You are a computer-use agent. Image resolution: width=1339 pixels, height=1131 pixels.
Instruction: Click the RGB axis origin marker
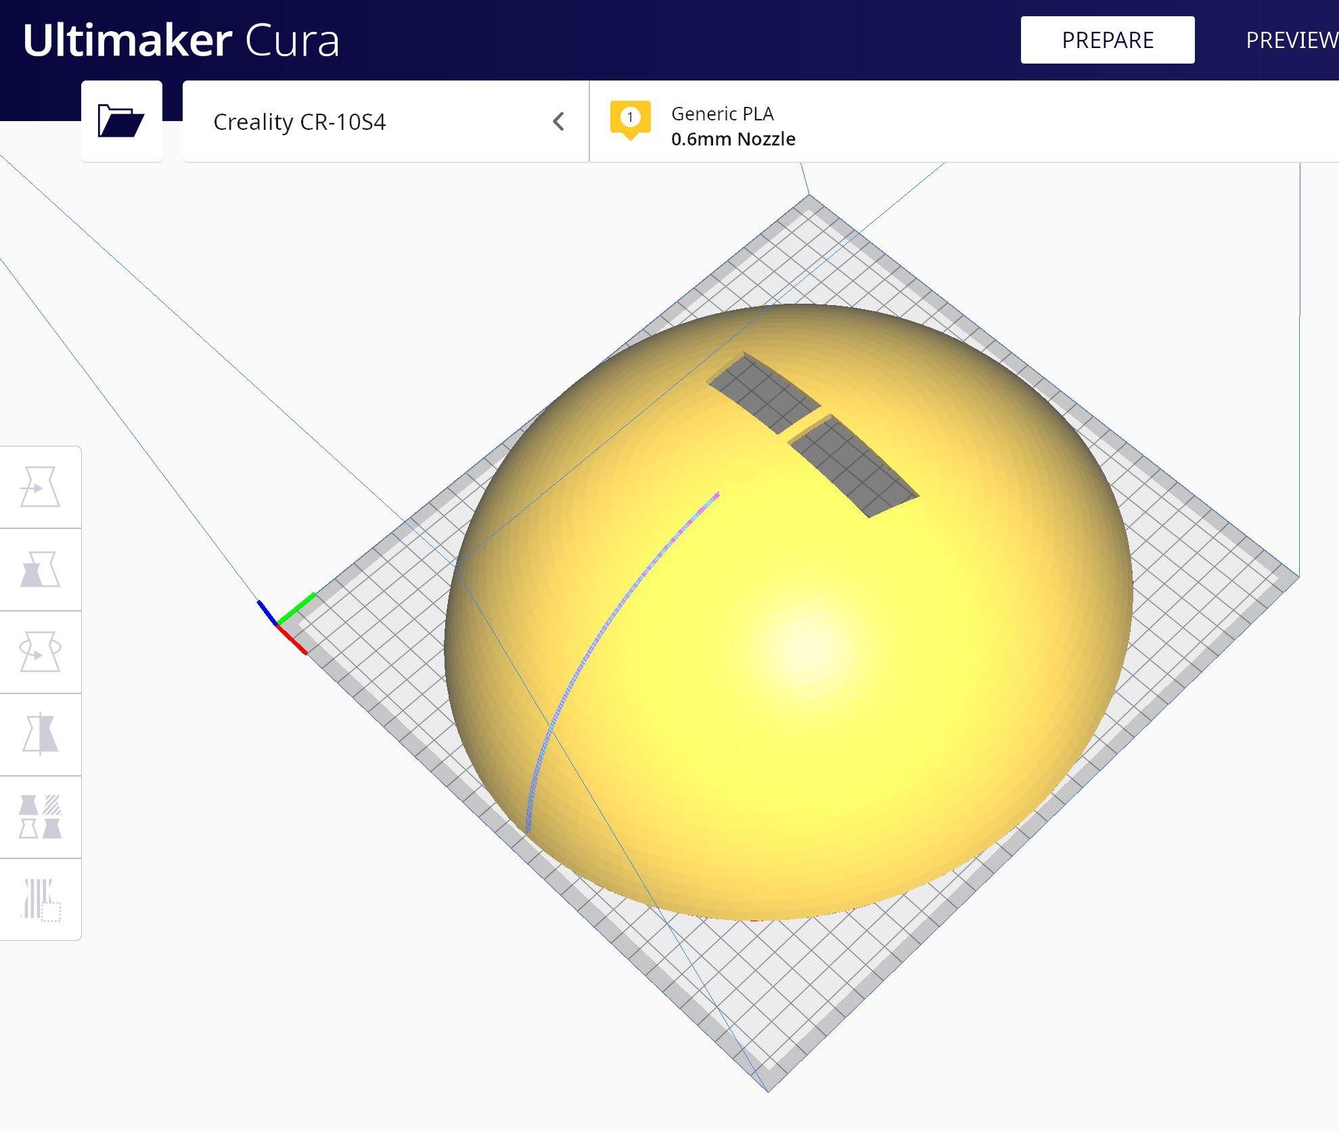(279, 624)
